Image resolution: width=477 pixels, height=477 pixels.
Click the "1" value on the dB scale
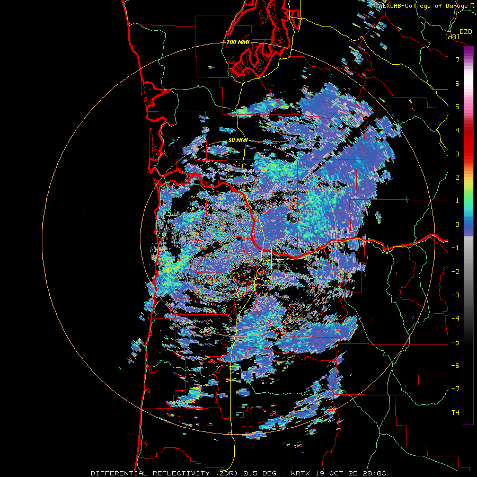click(457, 201)
